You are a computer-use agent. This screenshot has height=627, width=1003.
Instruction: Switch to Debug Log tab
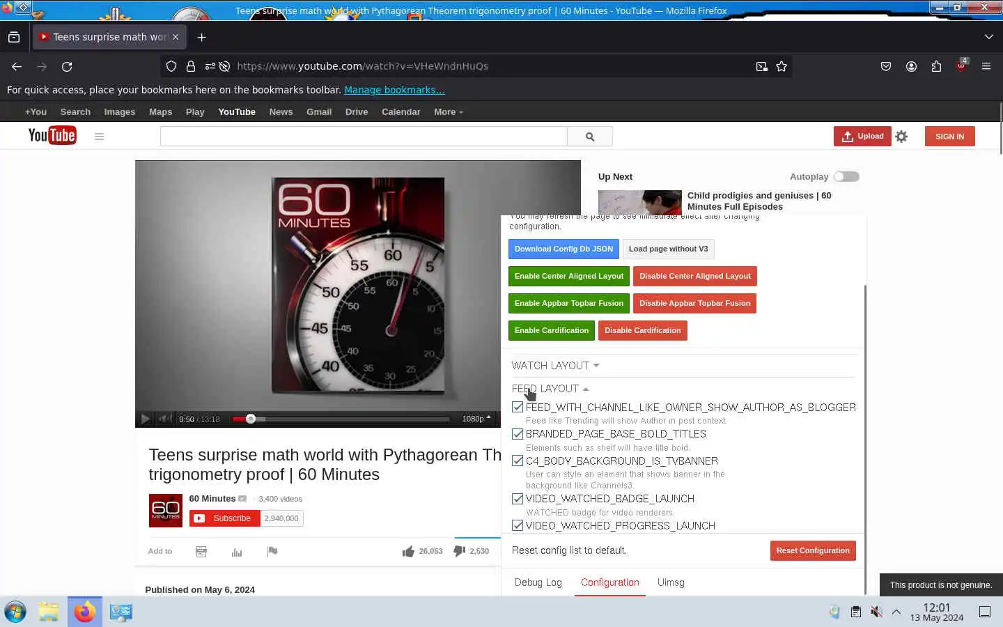pyautogui.click(x=538, y=582)
